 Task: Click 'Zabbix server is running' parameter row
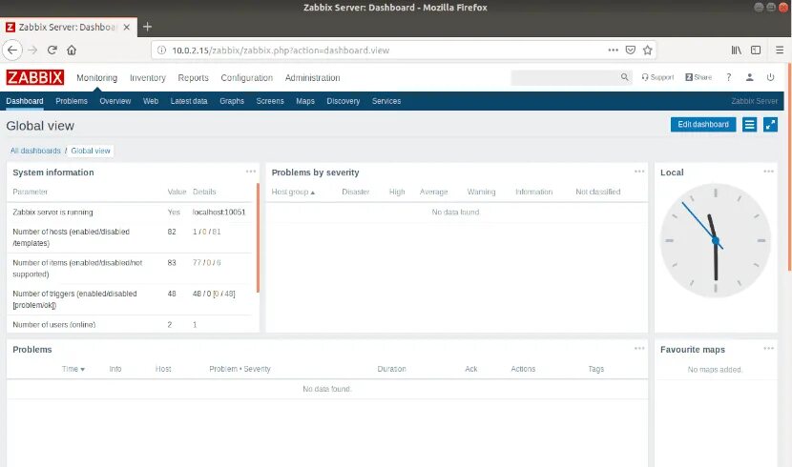pyautogui.click(x=130, y=213)
